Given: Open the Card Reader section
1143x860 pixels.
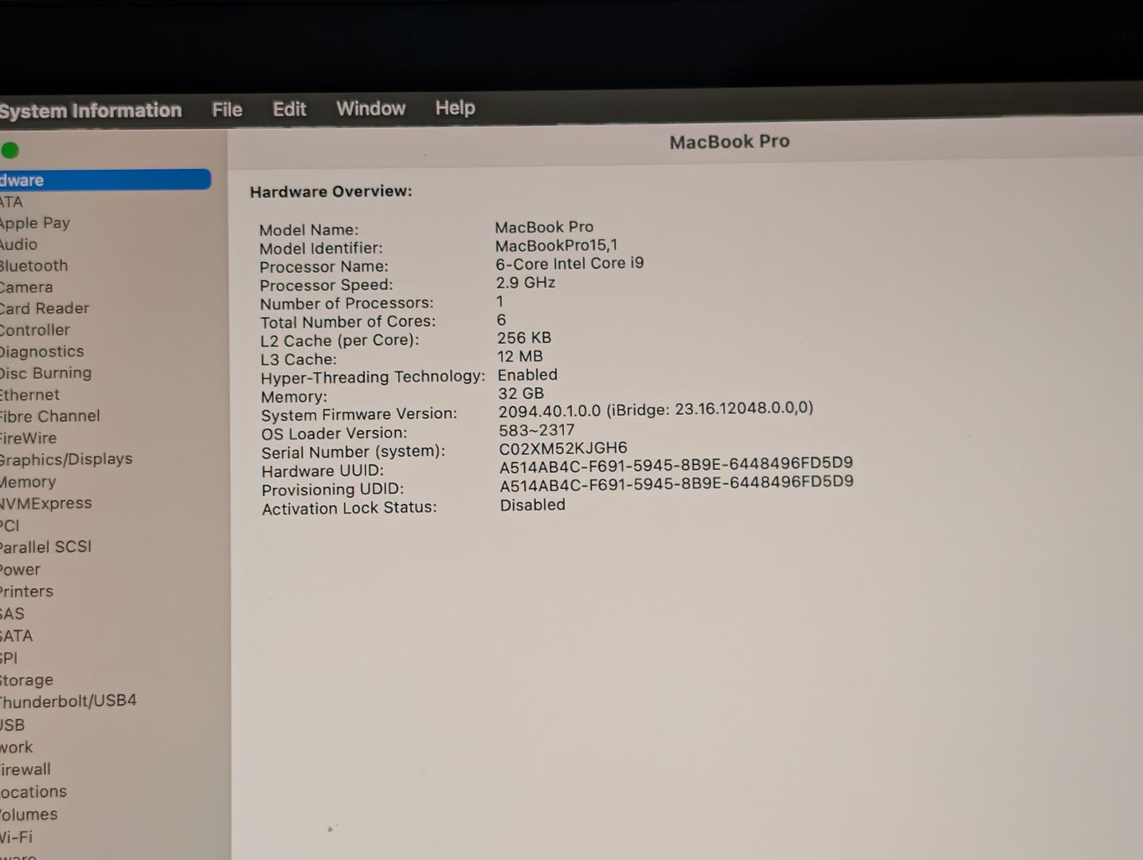Looking at the screenshot, I should point(45,308).
